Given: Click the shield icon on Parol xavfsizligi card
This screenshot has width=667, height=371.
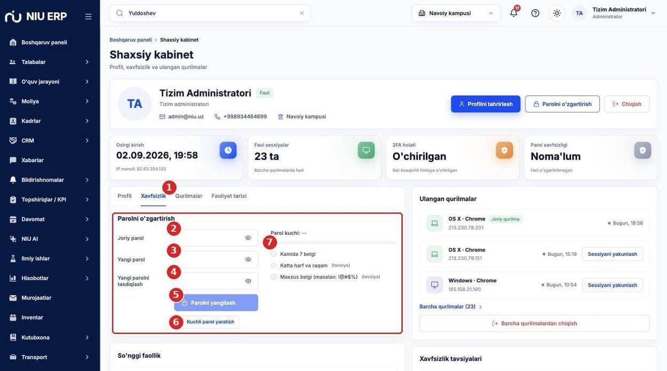Looking at the screenshot, I should [x=642, y=150].
